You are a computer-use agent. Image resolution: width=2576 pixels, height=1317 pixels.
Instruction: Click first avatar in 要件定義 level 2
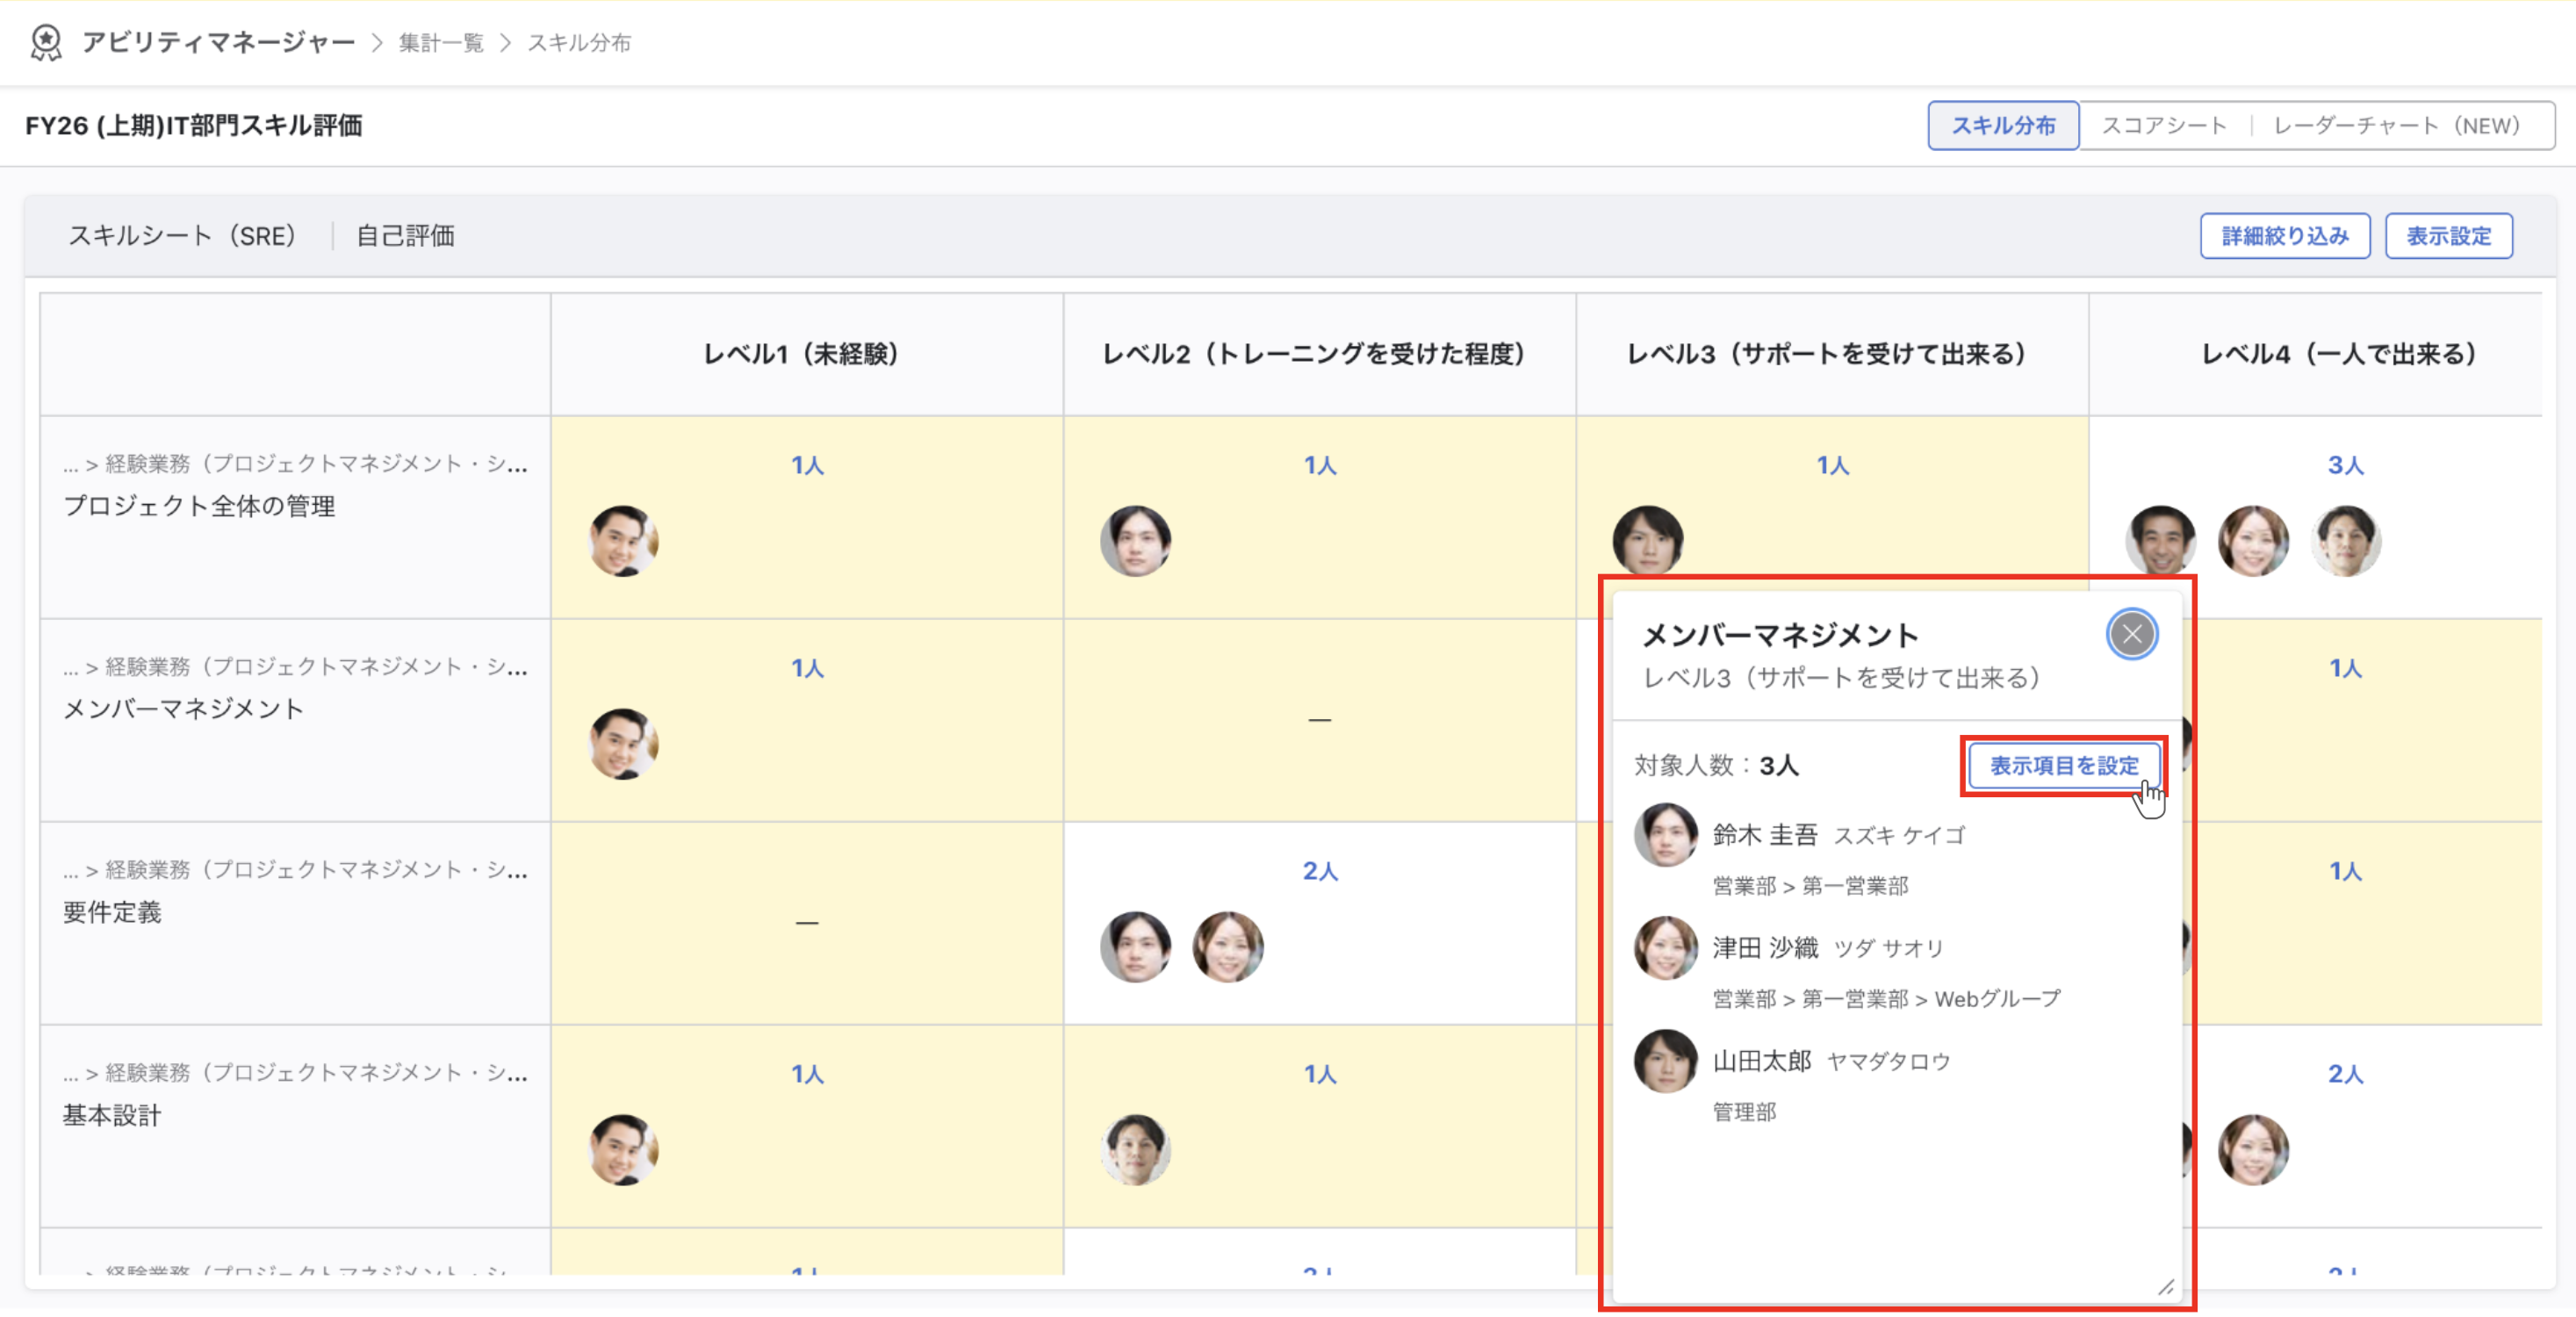[1135, 947]
